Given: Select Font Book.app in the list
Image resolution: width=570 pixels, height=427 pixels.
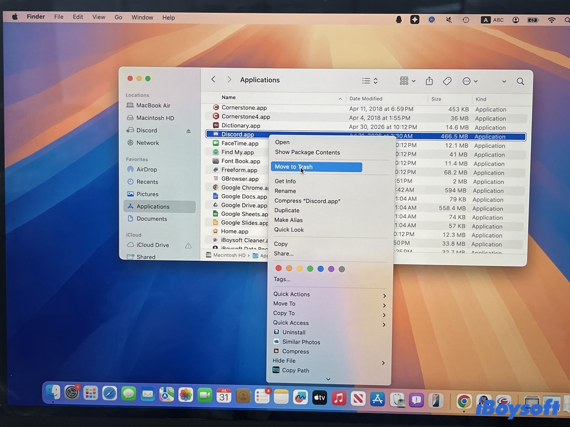Looking at the screenshot, I should [x=241, y=161].
